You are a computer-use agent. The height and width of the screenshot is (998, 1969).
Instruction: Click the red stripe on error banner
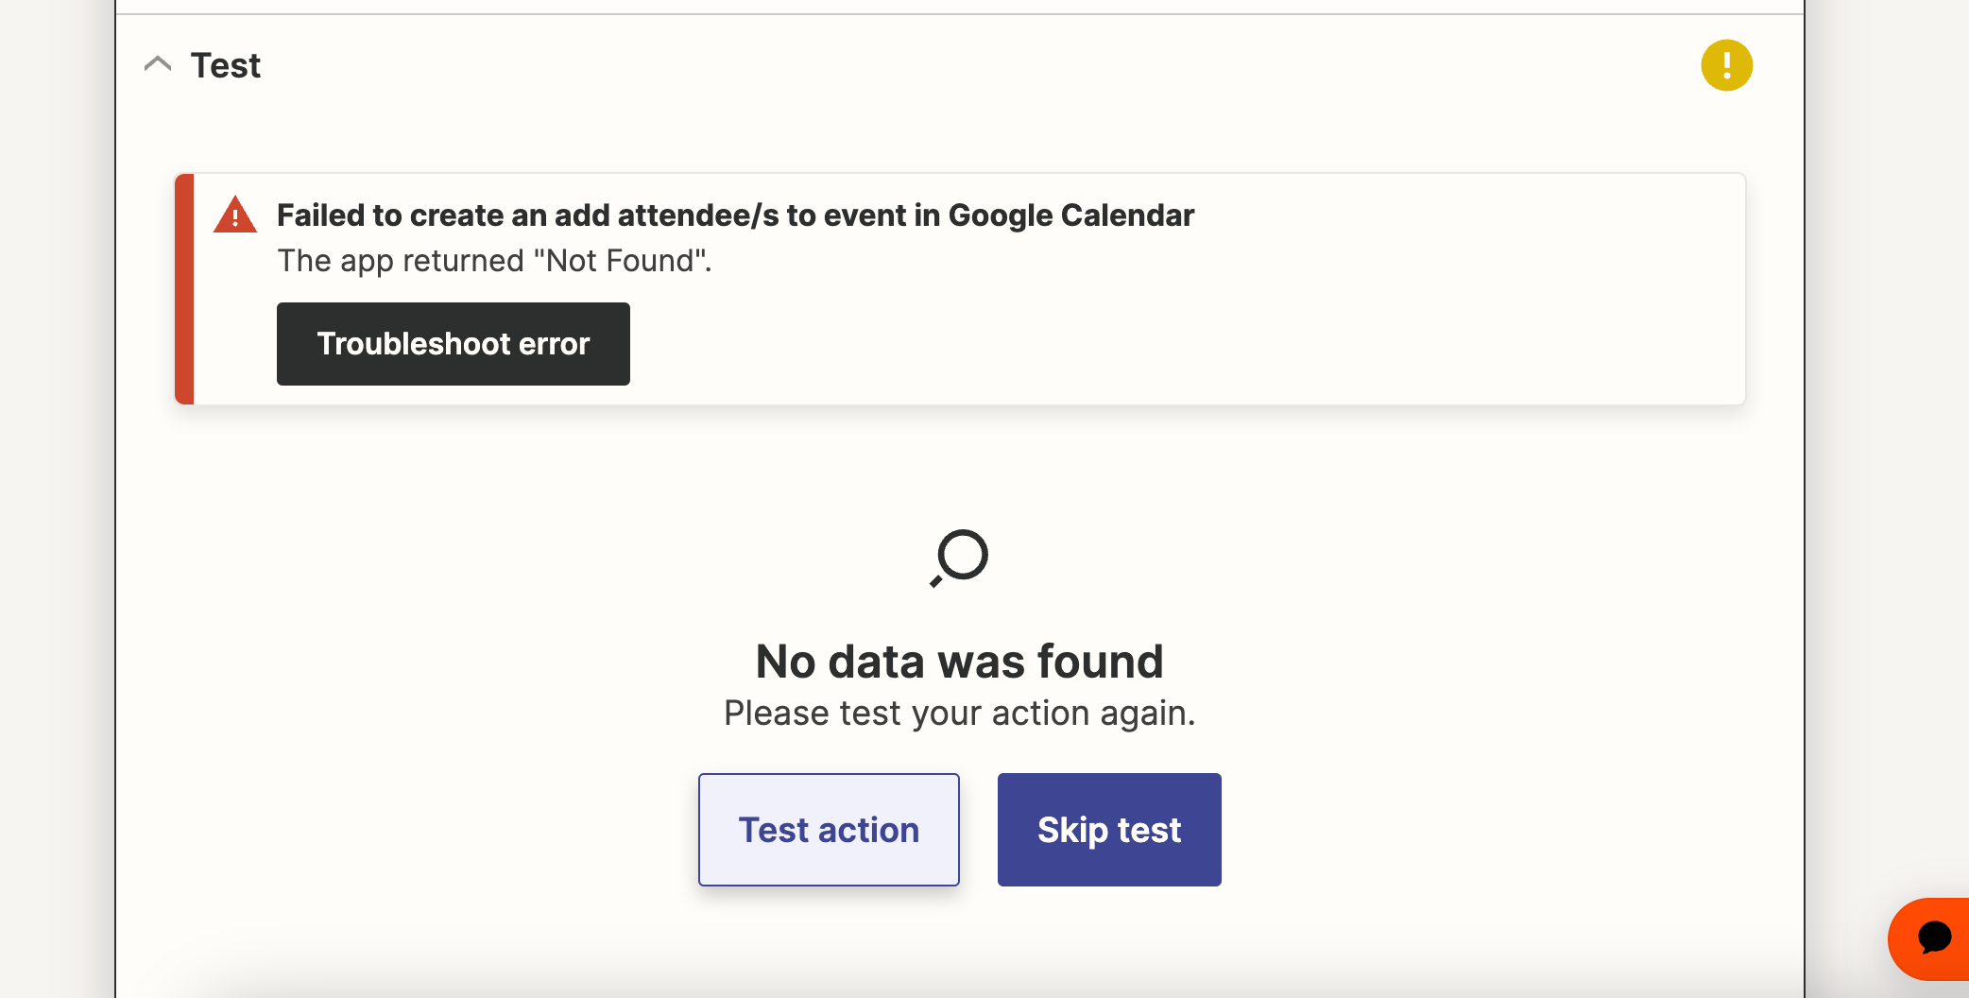click(184, 289)
